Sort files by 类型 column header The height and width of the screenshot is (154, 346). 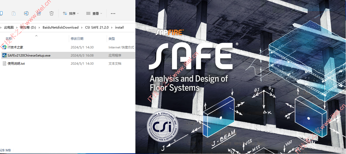[112, 39]
